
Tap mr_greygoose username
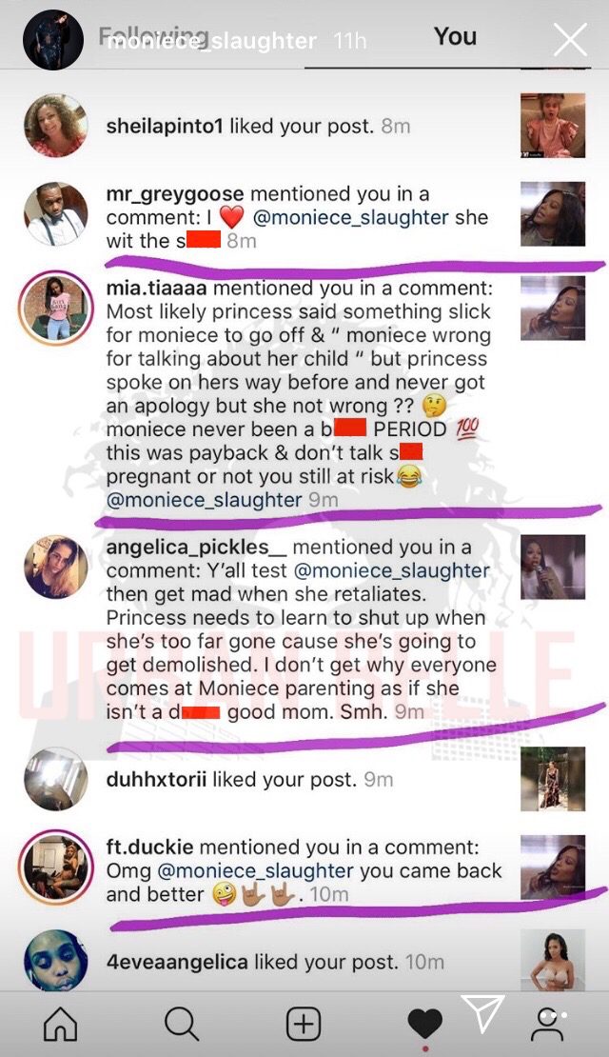coord(176,194)
